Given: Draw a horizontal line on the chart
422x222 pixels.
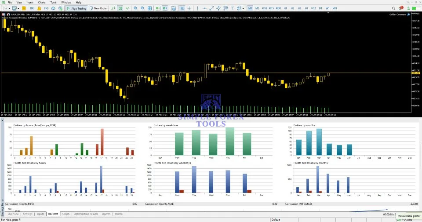Looking at the screenshot, I should 204,8.
